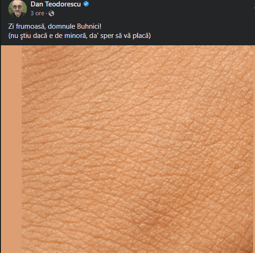255x253 pixels.
Task: Click the words 'sper să vă placă'
Action: pos(124,36)
